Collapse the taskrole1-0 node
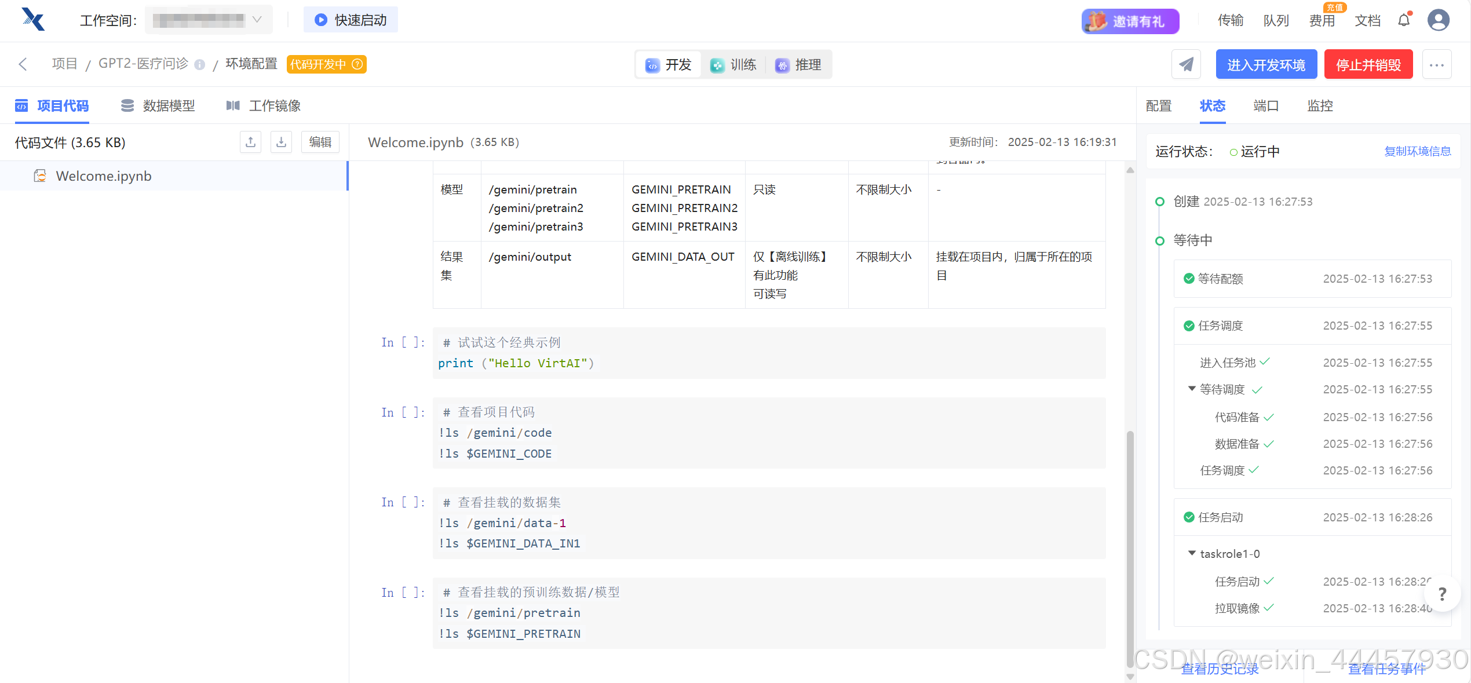Image resolution: width=1471 pixels, height=683 pixels. tap(1192, 553)
